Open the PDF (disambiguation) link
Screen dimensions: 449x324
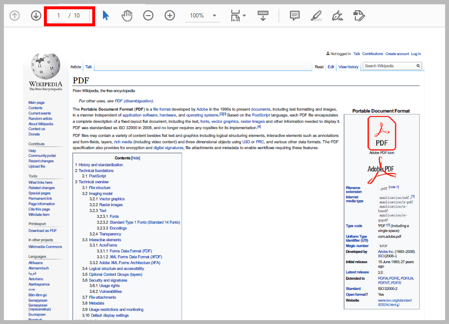click(134, 101)
